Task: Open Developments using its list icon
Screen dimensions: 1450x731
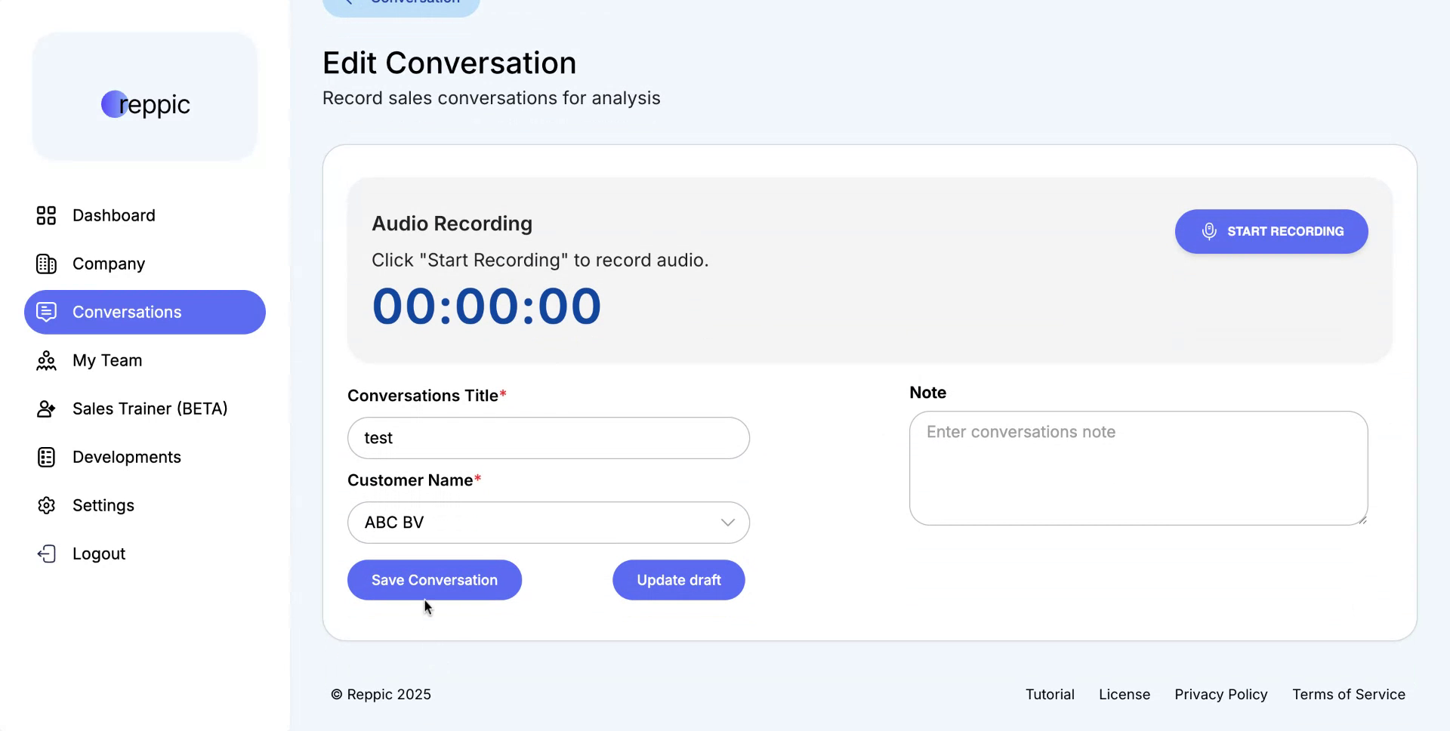Action: pyautogui.click(x=46, y=457)
